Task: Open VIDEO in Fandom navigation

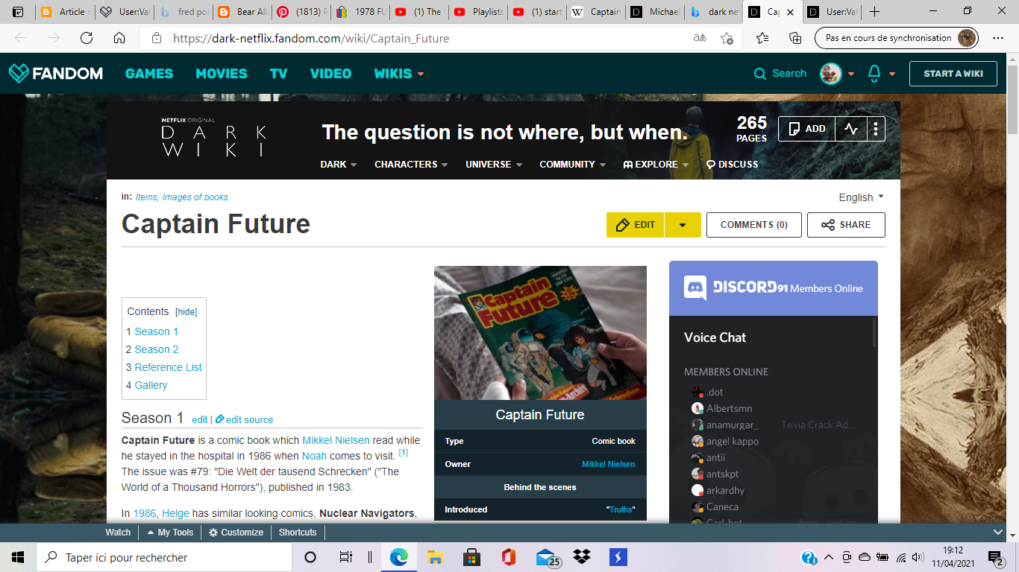Action: [330, 73]
